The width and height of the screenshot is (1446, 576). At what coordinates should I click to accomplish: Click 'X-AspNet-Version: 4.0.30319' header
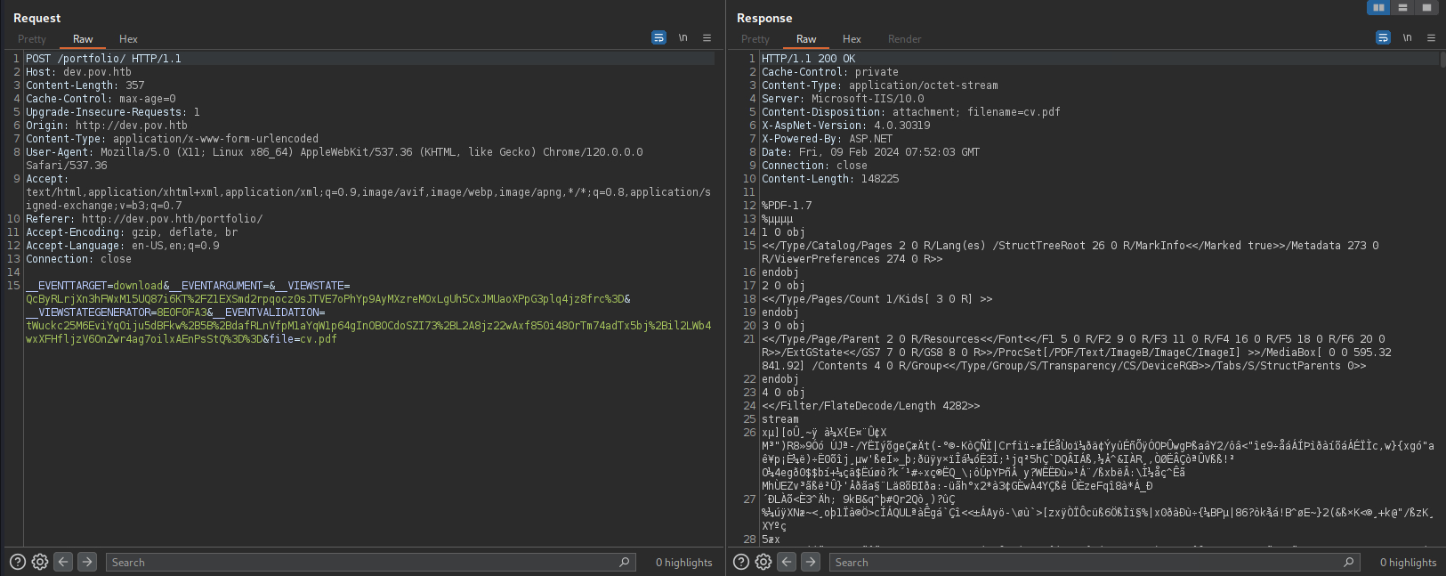click(846, 126)
